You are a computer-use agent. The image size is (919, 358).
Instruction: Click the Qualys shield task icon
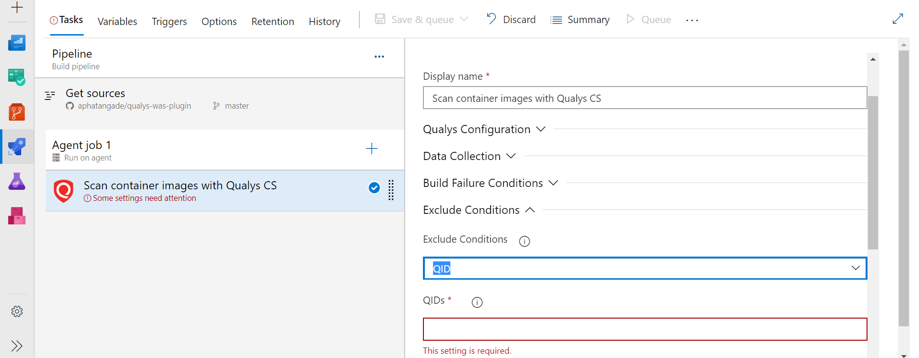[64, 191]
